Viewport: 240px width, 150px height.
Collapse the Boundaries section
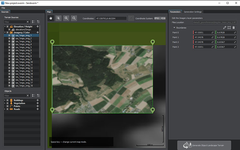[x=174, y=28]
